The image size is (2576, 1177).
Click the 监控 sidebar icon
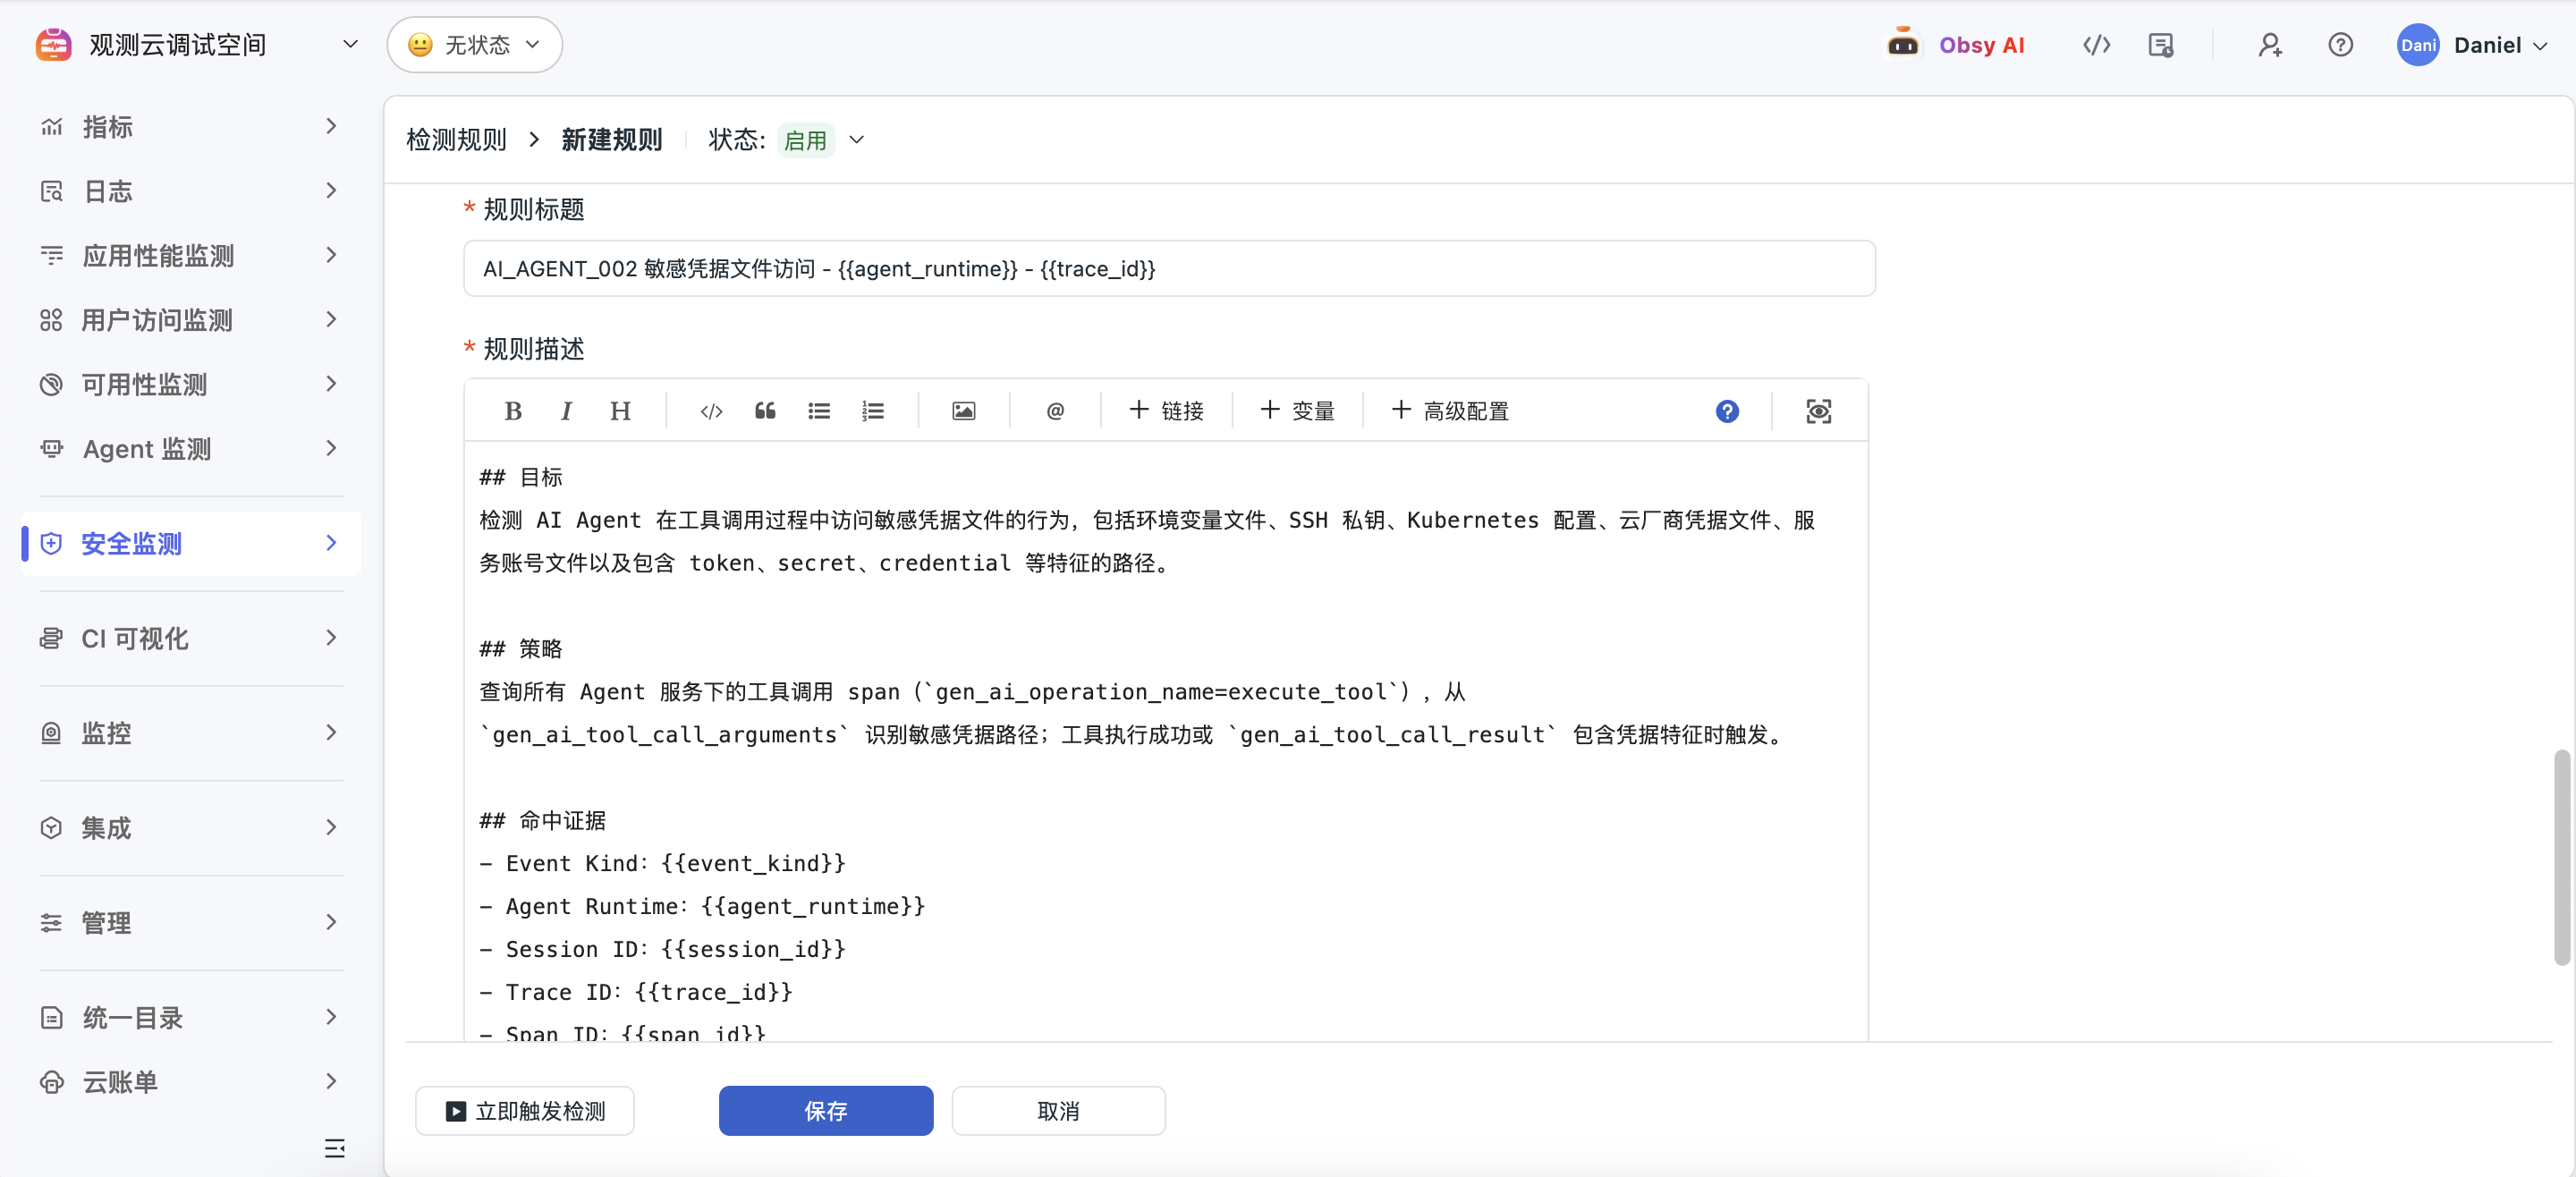point(51,733)
